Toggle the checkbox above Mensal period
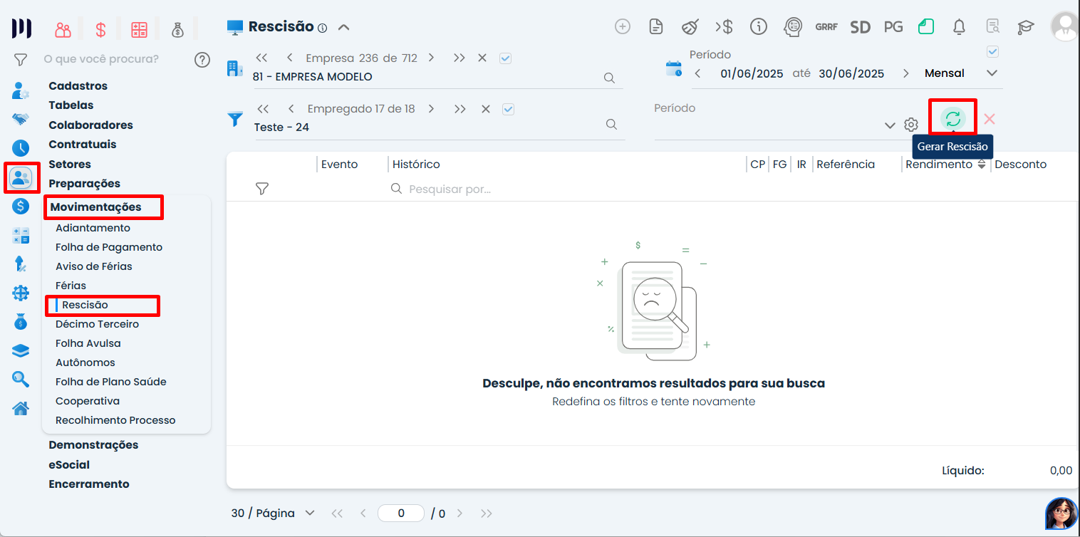 coord(992,52)
